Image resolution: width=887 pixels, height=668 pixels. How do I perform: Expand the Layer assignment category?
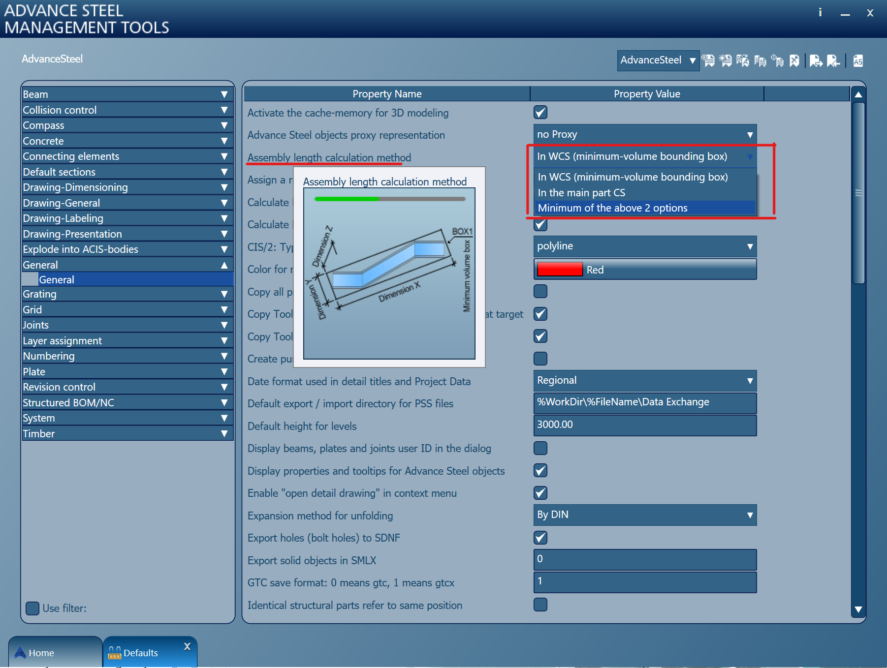click(127, 341)
